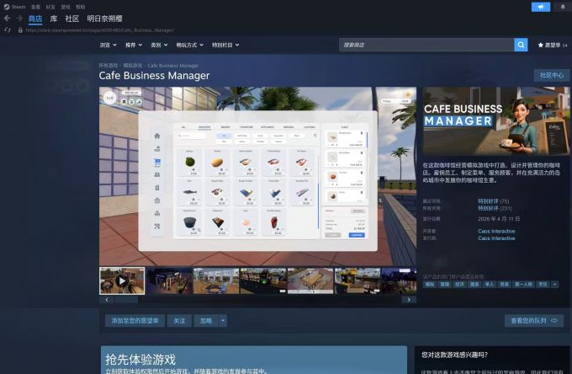The image size is (572, 374).
Task: Reload the store page
Action: 8,30
